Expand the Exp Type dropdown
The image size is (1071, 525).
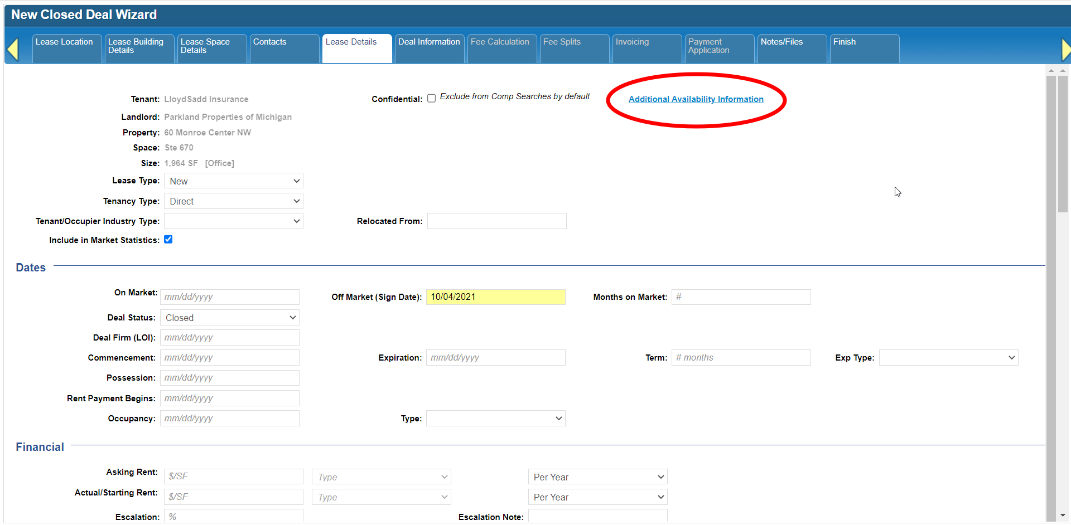tap(948, 358)
